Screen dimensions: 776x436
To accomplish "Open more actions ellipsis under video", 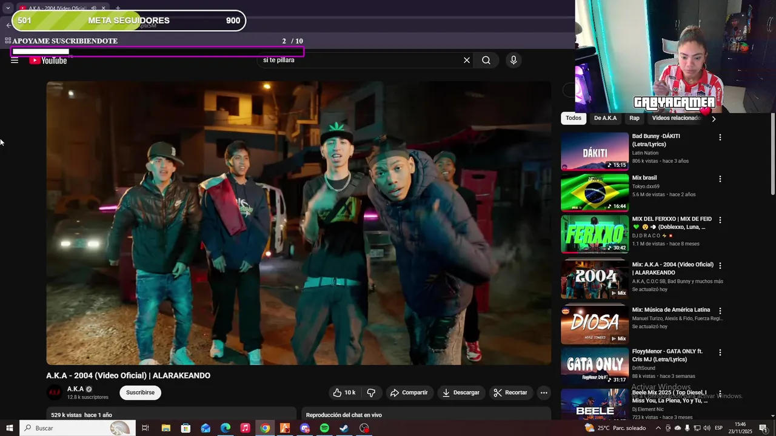I will (544, 392).
